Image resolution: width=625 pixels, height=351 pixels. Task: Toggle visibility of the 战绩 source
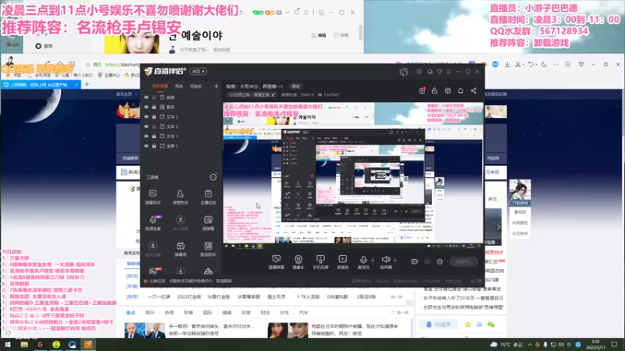coord(146,97)
